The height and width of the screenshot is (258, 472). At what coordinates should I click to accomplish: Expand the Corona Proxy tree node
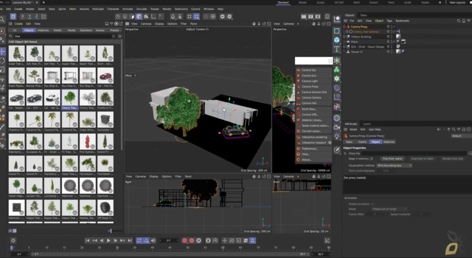(x=344, y=26)
